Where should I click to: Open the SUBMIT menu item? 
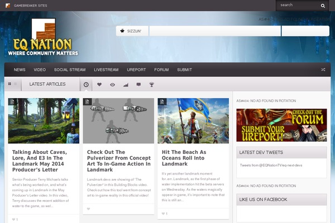184,70
